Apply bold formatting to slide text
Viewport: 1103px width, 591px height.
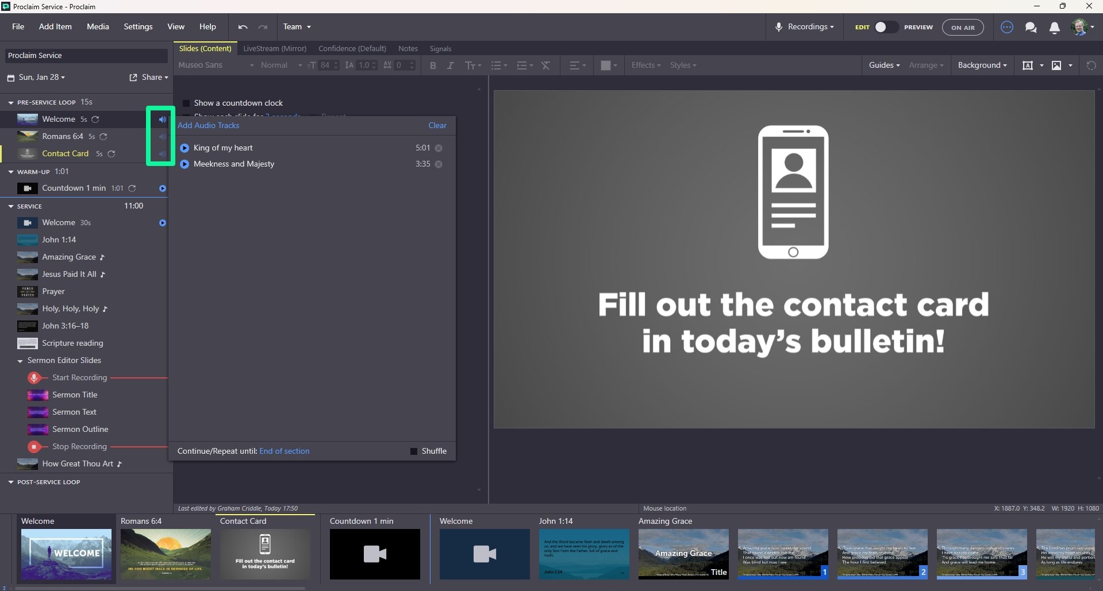tap(433, 65)
